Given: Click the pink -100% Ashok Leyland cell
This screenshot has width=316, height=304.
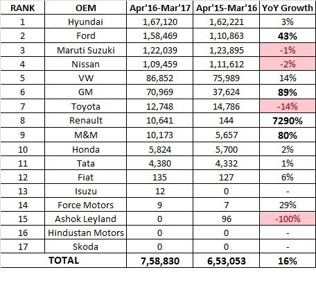Looking at the screenshot, I should [288, 219].
